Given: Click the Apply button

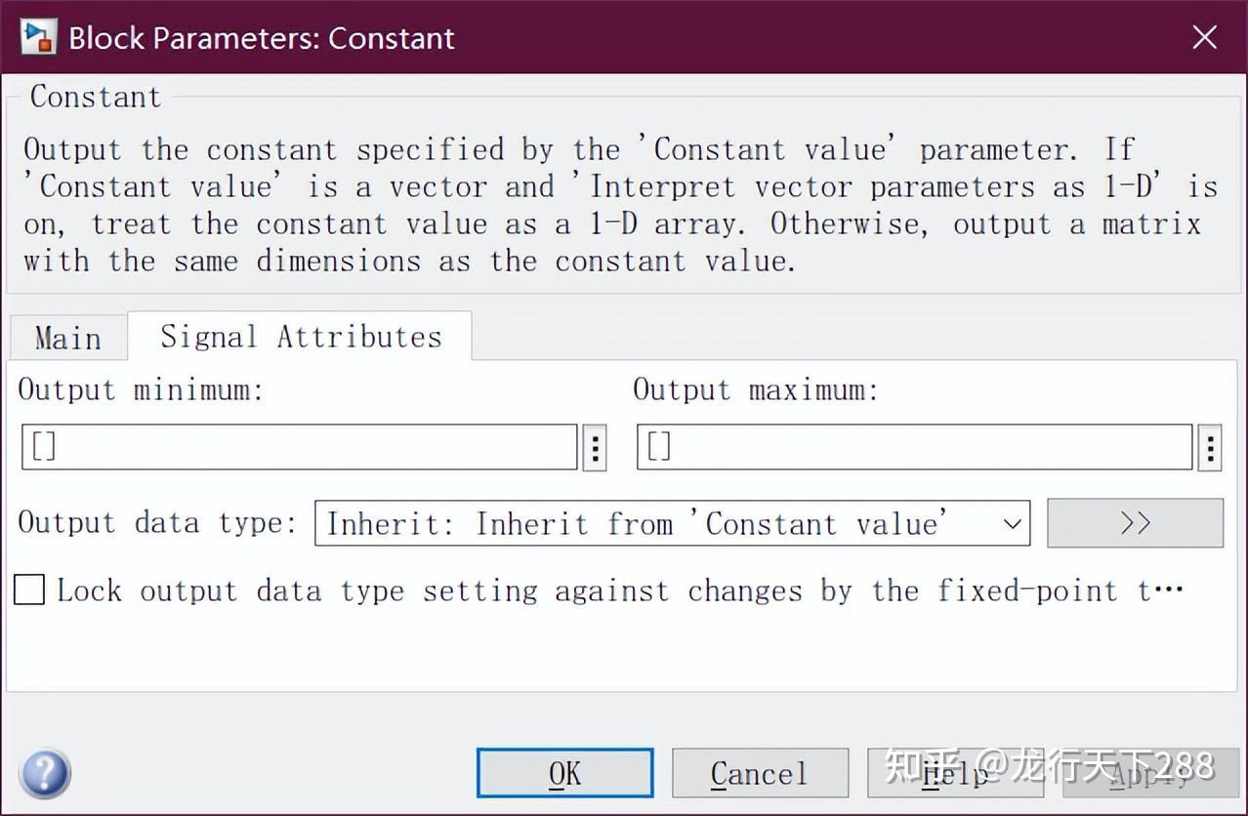Looking at the screenshot, I should (x=1149, y=773).
